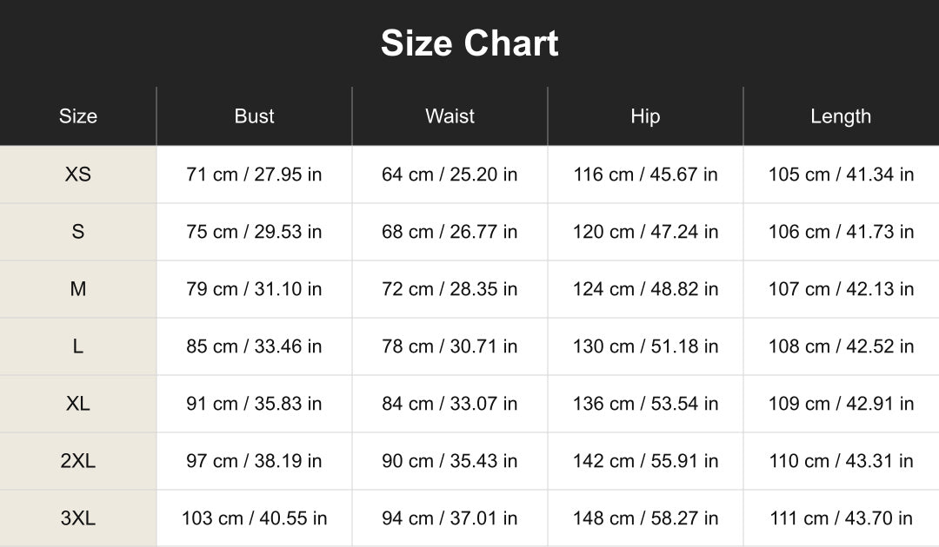Click the XS size row label
Viewport: 939px width, 547px height.
[78, 174]
